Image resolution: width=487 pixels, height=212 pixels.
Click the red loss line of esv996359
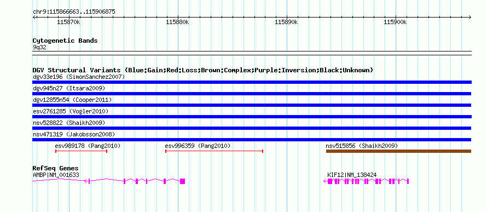tap(214, 151)
